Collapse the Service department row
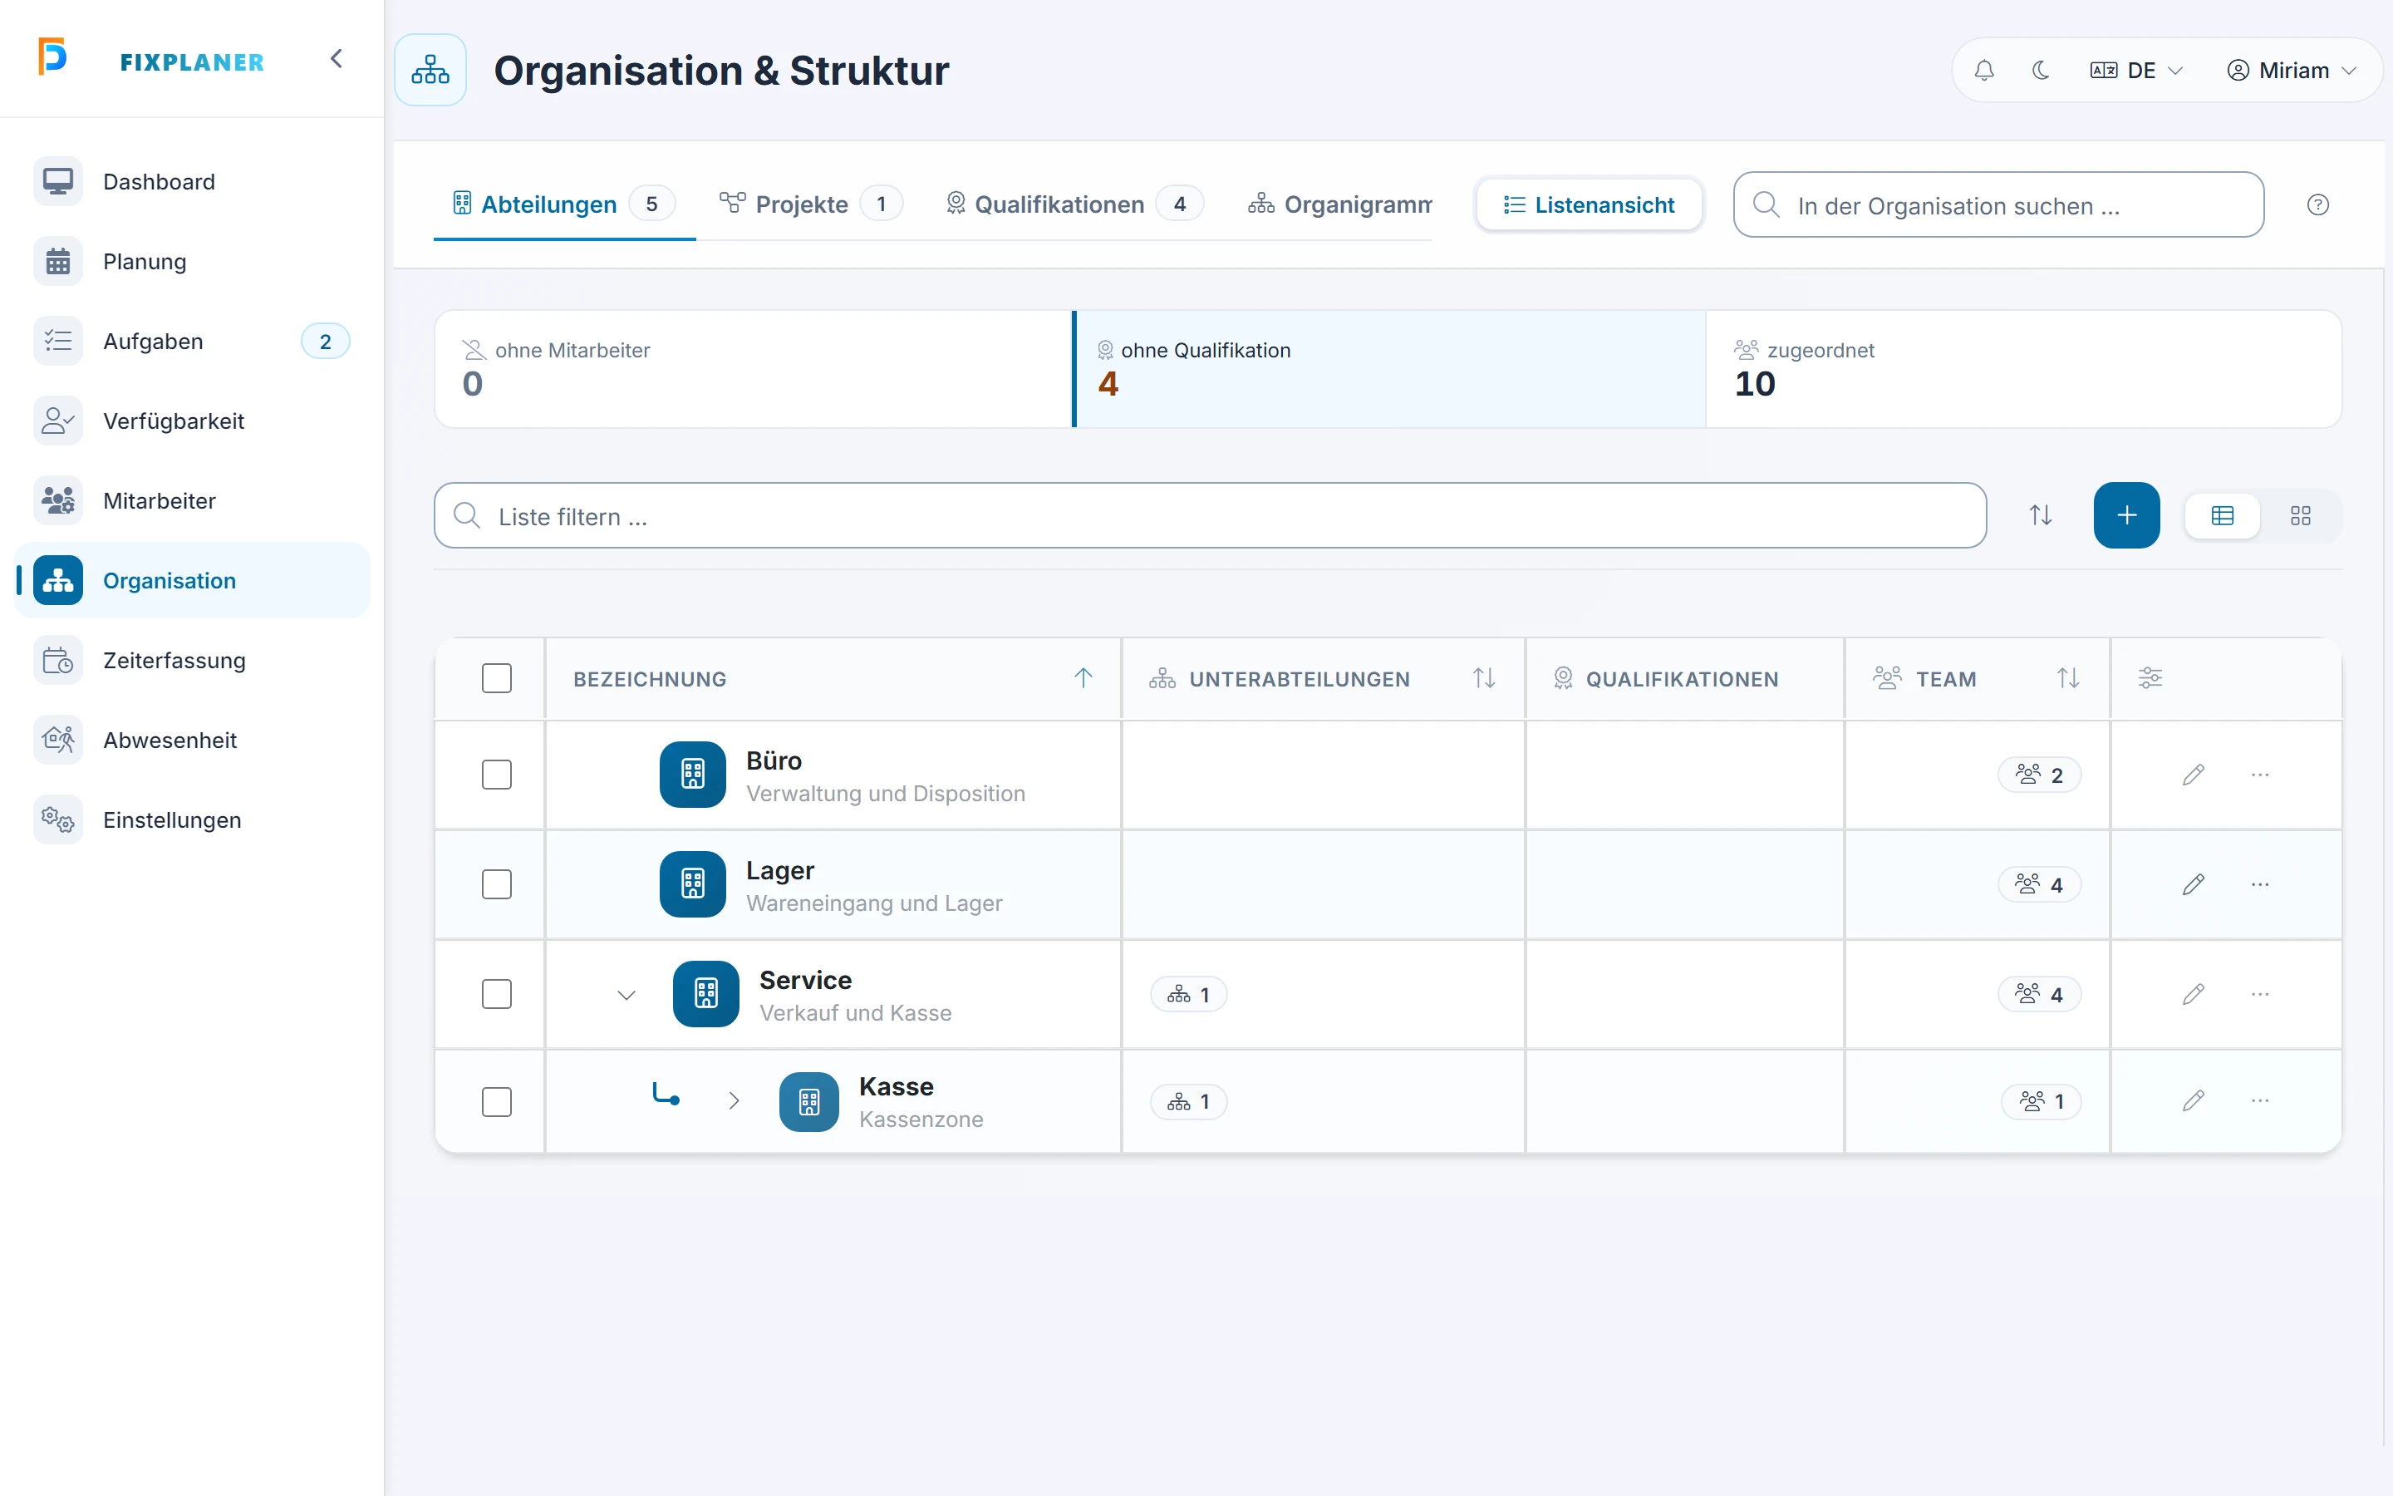 point(626,994)
